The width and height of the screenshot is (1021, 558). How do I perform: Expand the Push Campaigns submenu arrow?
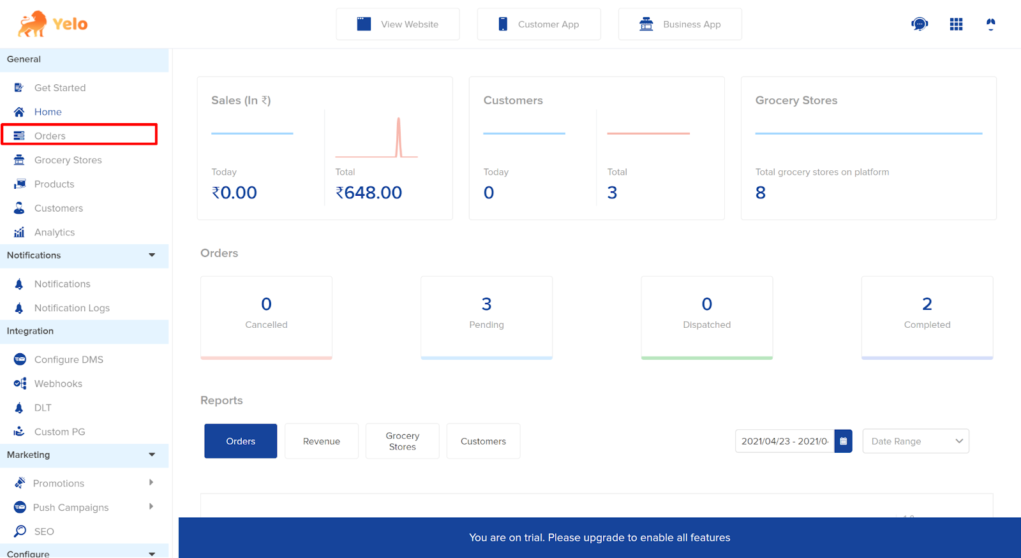pyautogui.click(x=151, y=507)
